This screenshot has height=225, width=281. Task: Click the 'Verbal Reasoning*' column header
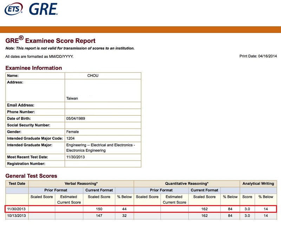click(81, 184)
